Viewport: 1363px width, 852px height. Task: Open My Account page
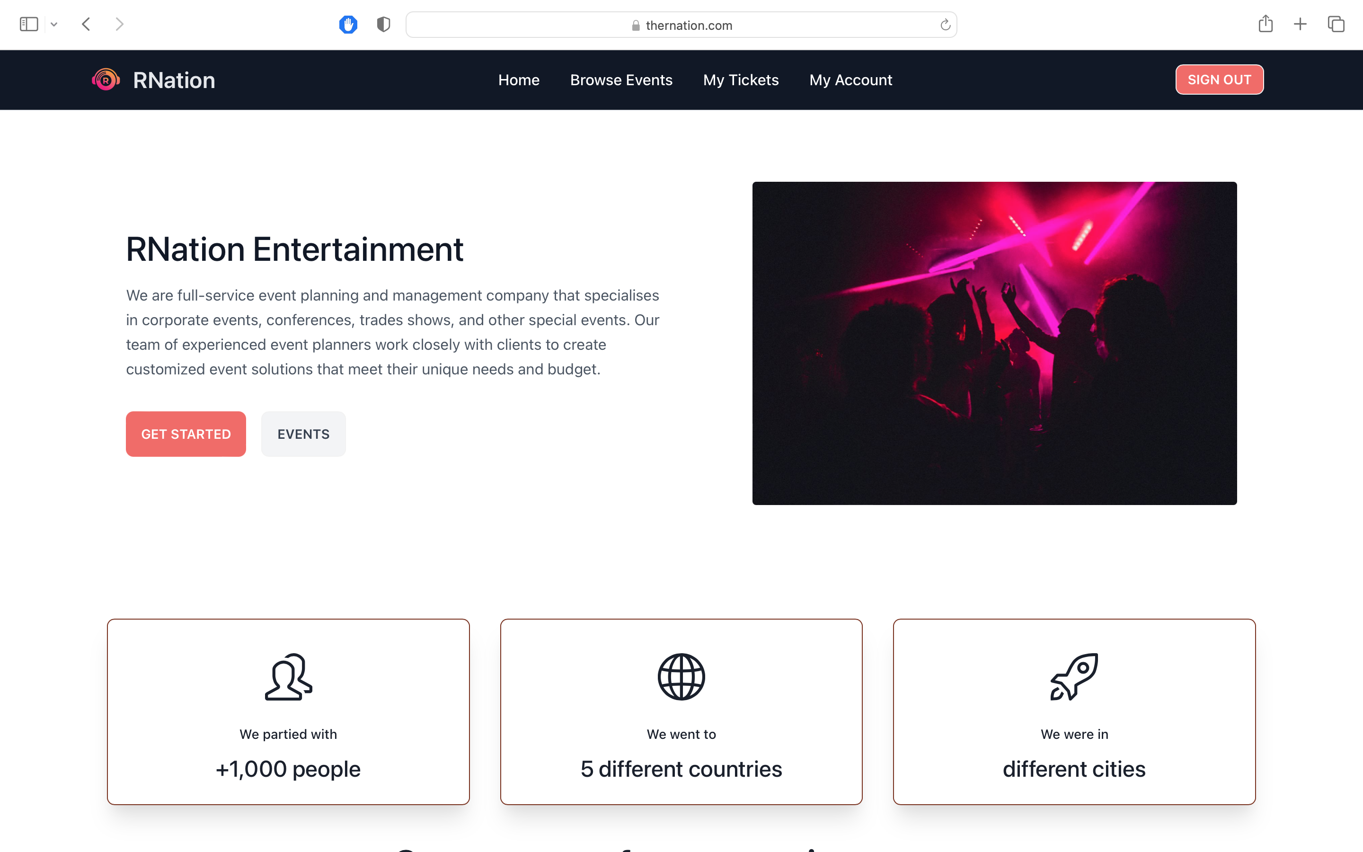point(850,80)
